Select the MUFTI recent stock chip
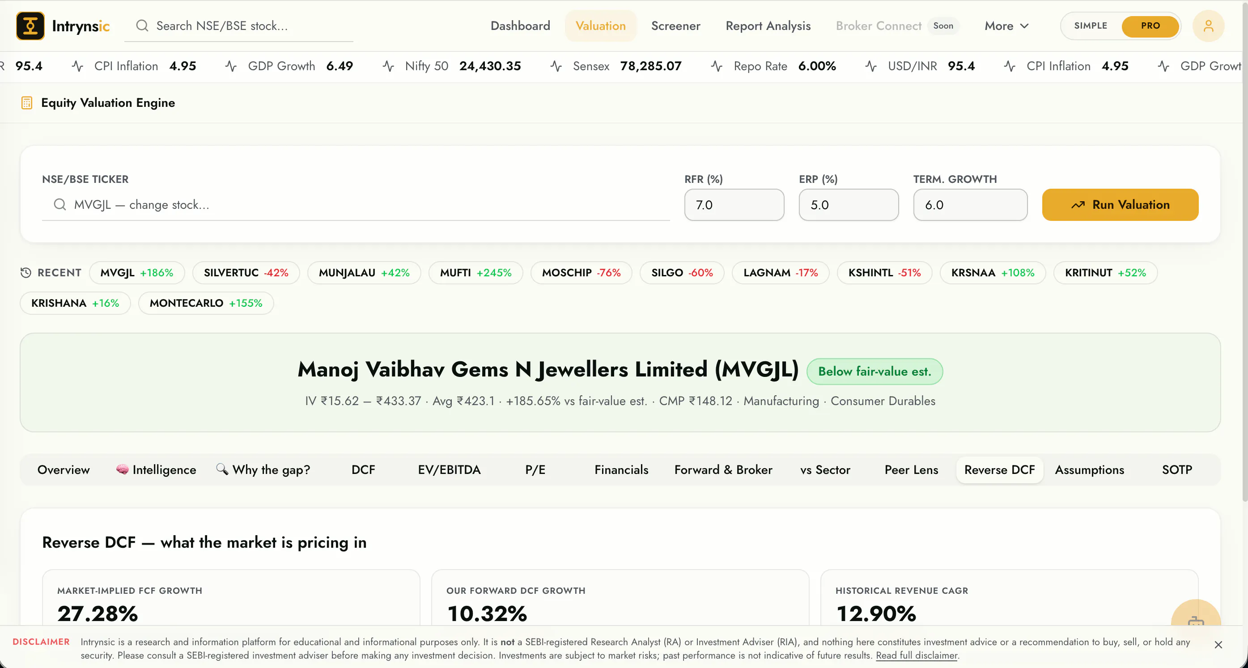Viewport: 1248px width, 668px height. tap(476, 273)
